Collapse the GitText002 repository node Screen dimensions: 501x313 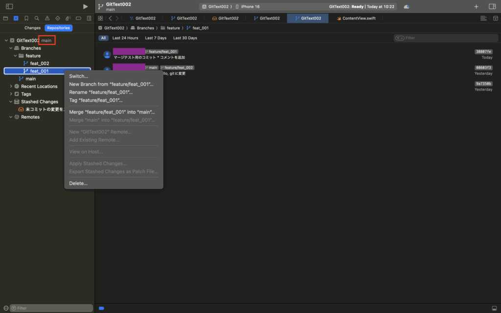(x=6, y=41)
